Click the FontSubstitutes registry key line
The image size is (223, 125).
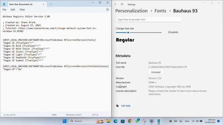[x=56, y=66]
